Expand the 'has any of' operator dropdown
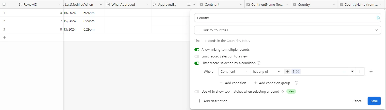Screen dimensions: 386x110 point(267,71)
